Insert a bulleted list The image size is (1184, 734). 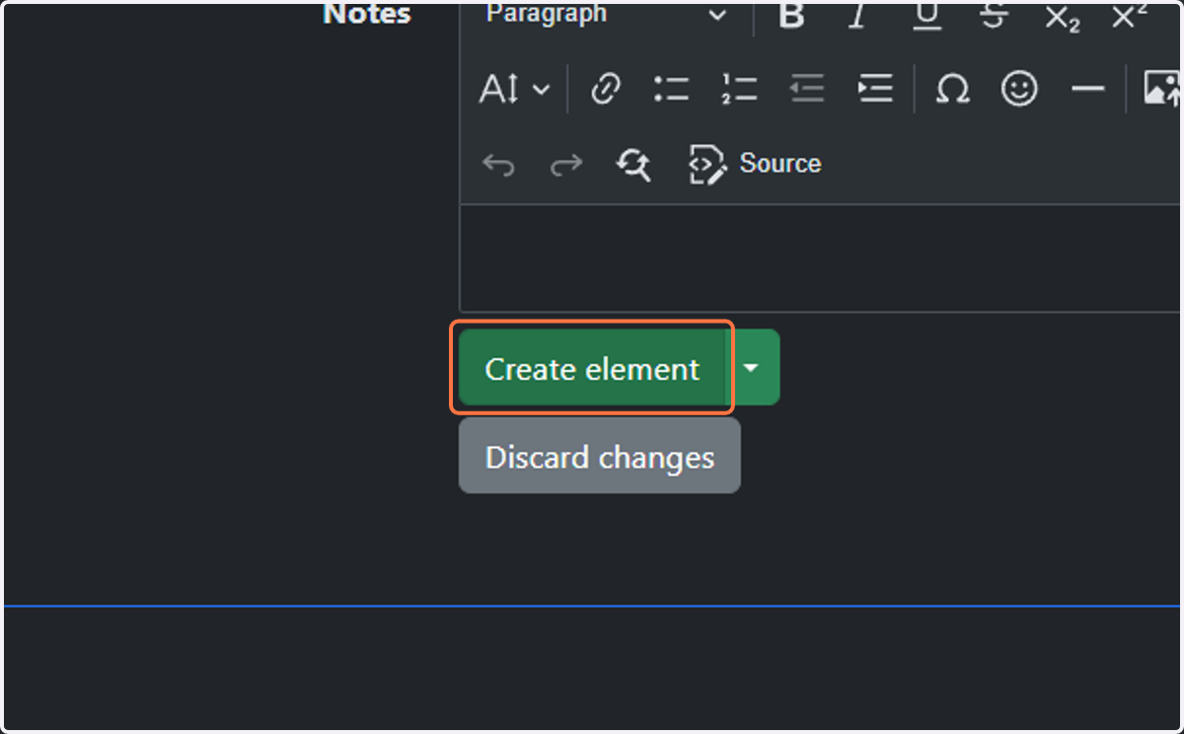(672, 90)
